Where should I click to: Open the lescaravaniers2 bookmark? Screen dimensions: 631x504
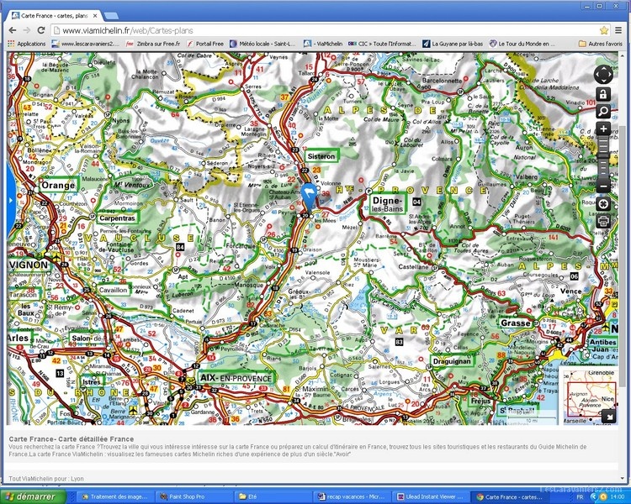click(86, 44)
